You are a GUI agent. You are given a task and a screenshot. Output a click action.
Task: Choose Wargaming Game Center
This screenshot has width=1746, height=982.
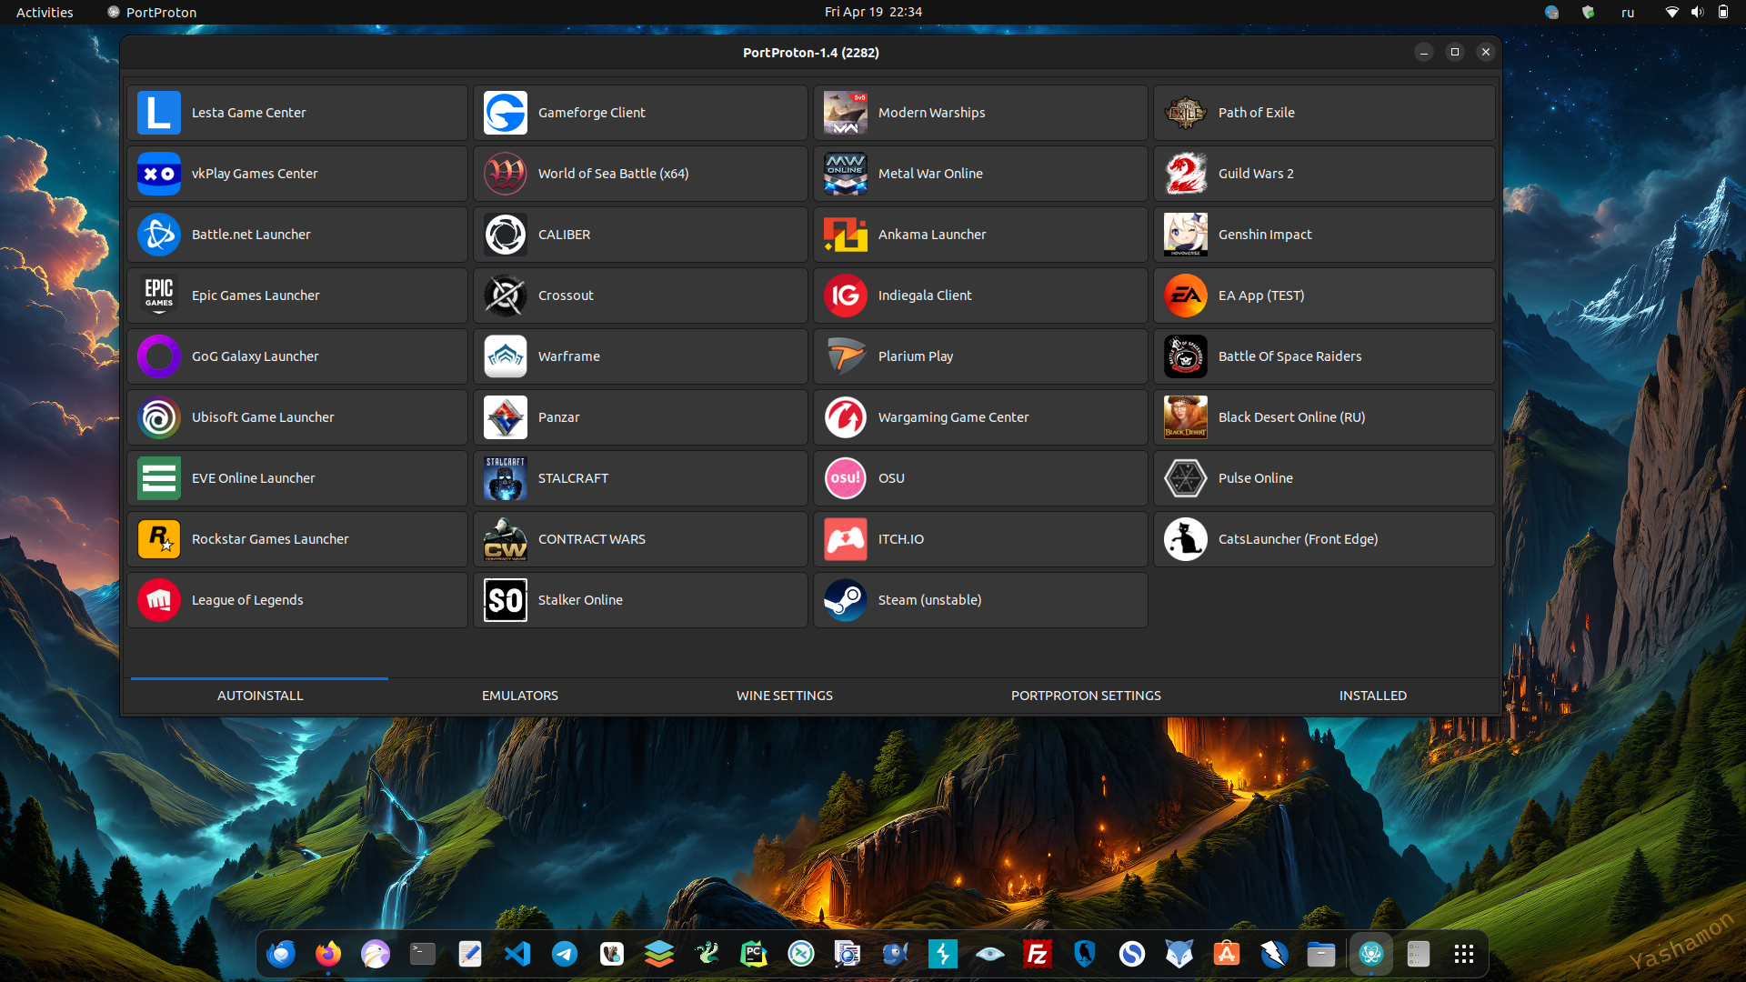coord(980,417)
